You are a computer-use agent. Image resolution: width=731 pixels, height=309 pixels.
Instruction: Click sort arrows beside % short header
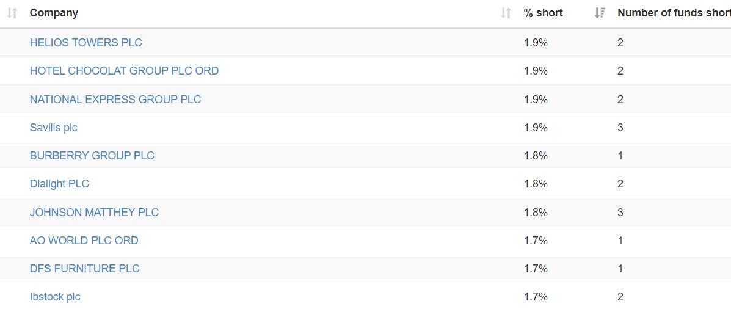pyautogui.click(x=506, y=13)
